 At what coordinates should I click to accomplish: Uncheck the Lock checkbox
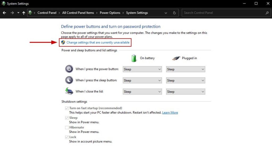click(67, 137)
